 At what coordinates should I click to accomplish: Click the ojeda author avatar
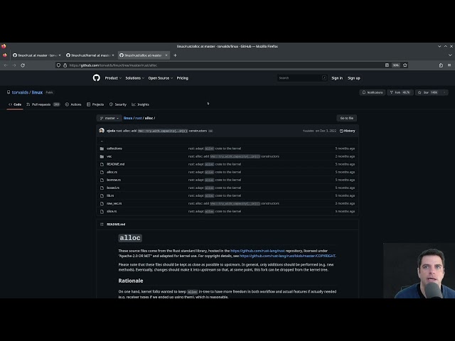(x=102, y=131)
